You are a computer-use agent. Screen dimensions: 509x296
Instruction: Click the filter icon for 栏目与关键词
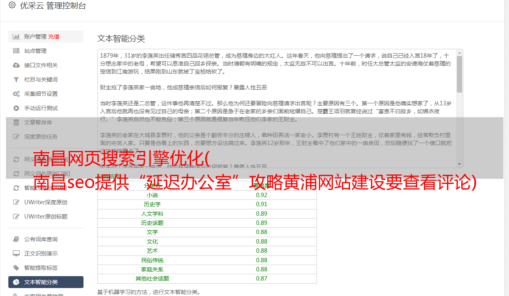pyautogui.click(x=16, y=79)
